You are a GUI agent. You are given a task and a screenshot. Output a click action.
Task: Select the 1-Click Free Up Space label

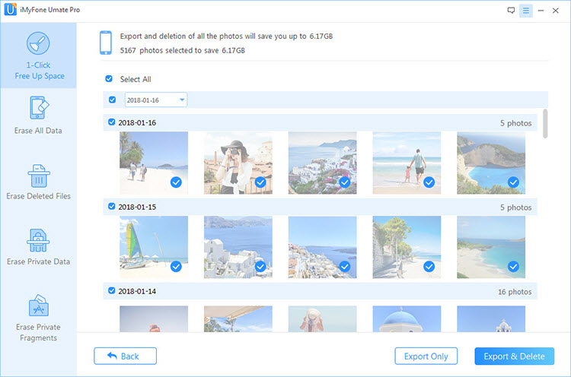tap(40, 71)
